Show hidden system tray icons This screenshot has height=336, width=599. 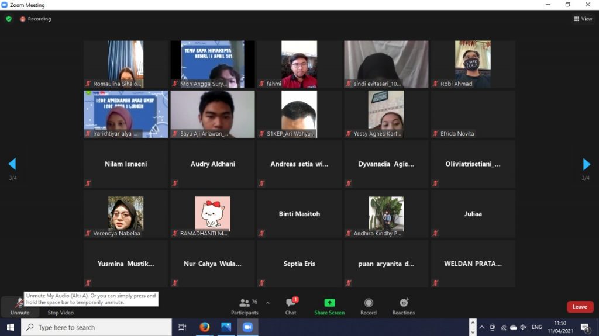[473, 327]
